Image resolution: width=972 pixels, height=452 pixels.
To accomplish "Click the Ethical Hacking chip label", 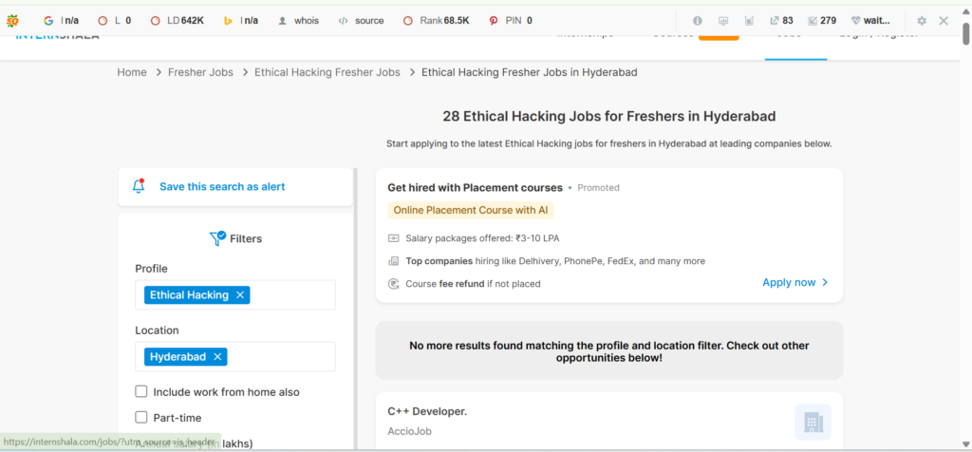I will [x=189, y=295].
